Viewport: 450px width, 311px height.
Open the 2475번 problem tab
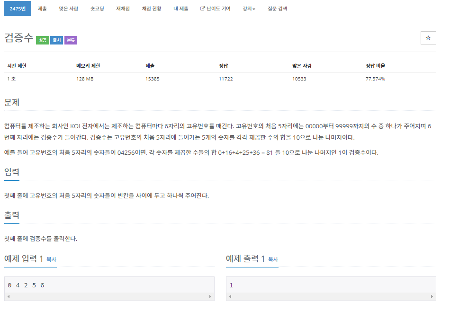(x=18, y=9)
